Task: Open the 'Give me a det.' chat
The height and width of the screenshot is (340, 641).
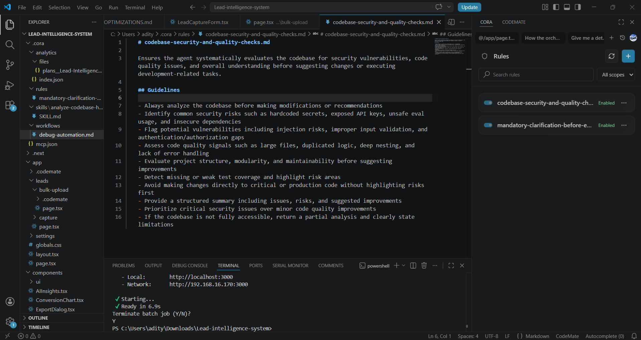Action: (x=588, y=38)
